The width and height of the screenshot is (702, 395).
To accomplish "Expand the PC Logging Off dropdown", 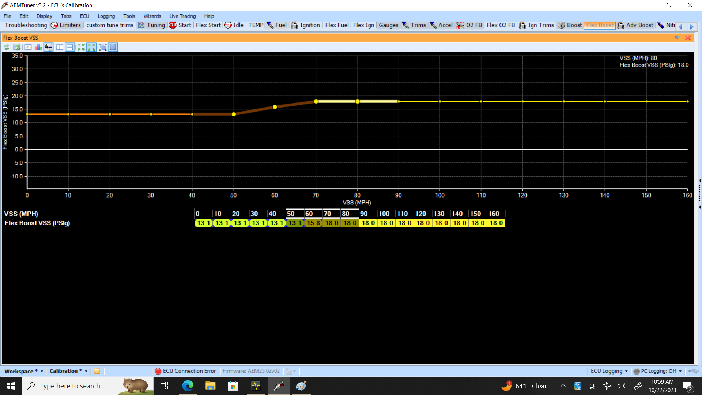I will click(680, 371).
